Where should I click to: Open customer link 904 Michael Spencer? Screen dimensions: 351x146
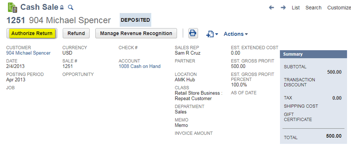pyautogui.click(x=28, y=53)
